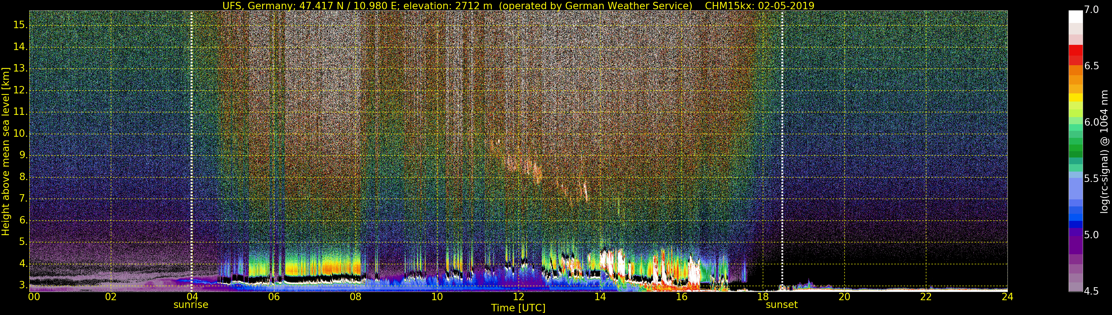Click the 7.0 label on the colorbar

tap(1091, 10)
